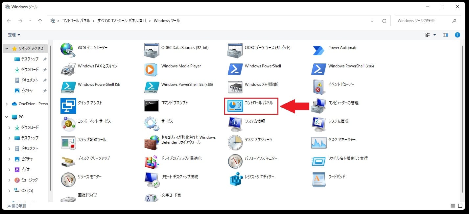This screenshot has width=469, height=214.
Task: Open ファイル名を指定して実行 icon
Action: [x=318, y=161]
